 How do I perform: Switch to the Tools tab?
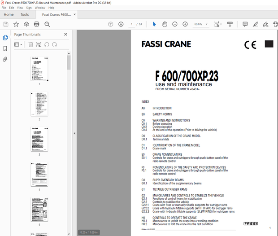point(25,14)
